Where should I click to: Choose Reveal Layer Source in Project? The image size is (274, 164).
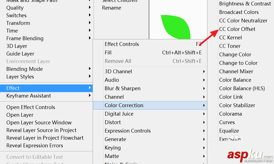[41, 130]
